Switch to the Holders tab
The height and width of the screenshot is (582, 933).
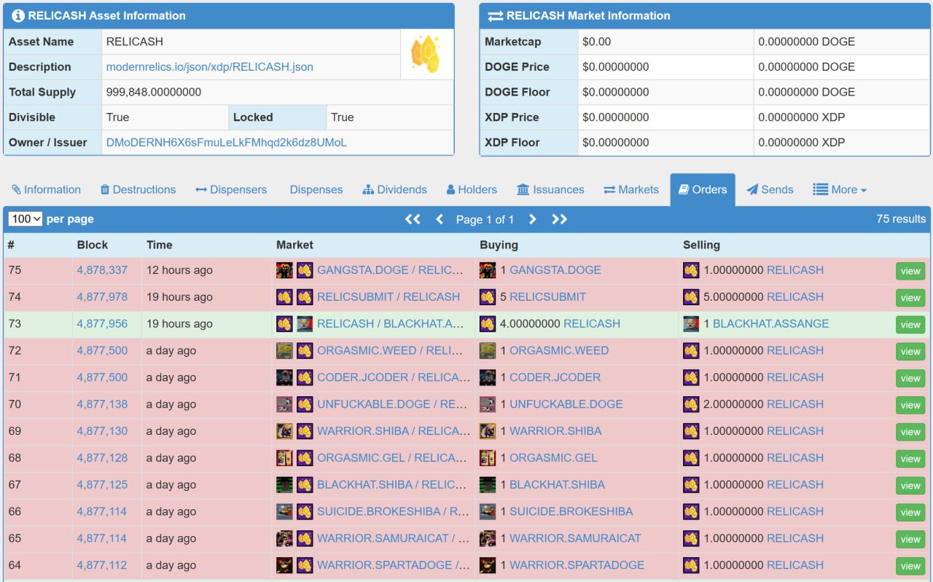tap(472, 189)
